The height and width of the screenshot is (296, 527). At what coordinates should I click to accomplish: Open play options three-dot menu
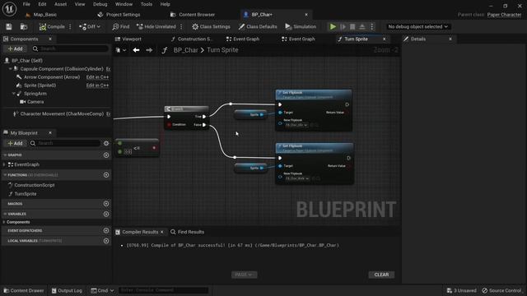(372, 26)
